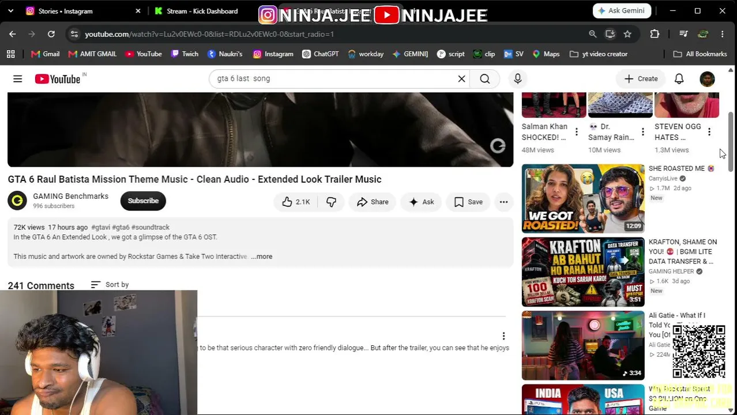Open the account avatar menu
The width and height of the screenshot is (737, 415).
pos(707,79)
